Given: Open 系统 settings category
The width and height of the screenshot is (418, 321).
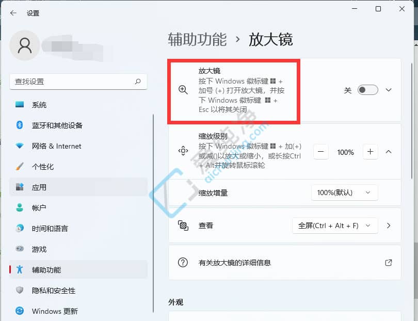Looking at the screenshot, I should tap(78, 105).
